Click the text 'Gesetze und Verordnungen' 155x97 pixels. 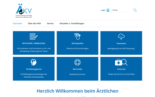pyautogui.click(x=78, y=49)
